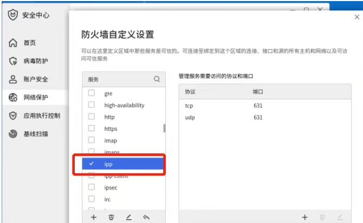Image resolution: width=363 pixels, height=223 pixels.
Task: Click the services list scrollbar
Action: click(x=164, y=129)
